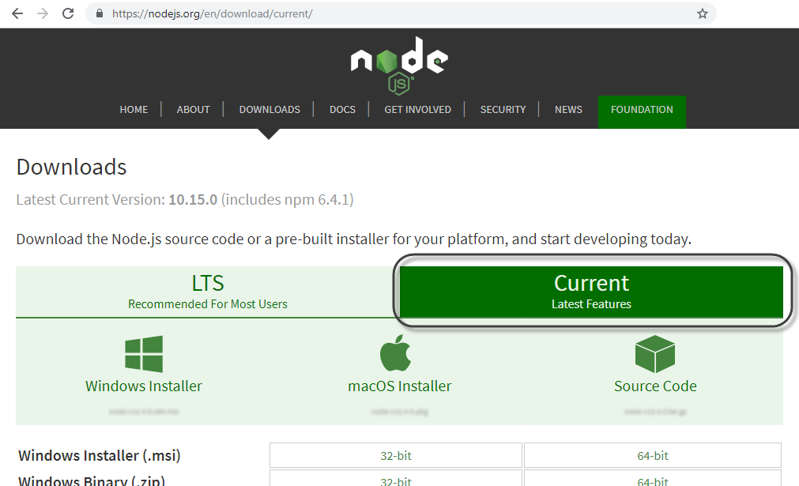Click the blurred filename under macOS Installer
This screenshot has width=799, height=486.
(400, 412)
